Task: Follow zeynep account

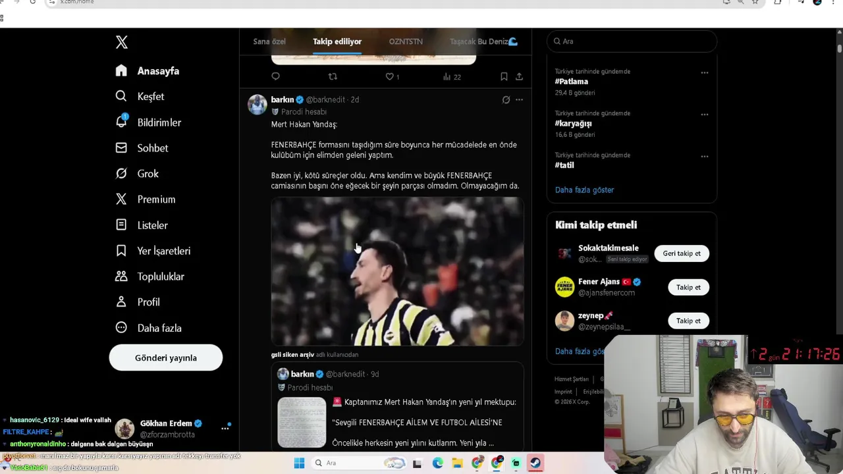Action: tap(688, 321)
